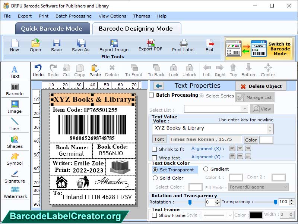Open the File menu

[7, 16]
